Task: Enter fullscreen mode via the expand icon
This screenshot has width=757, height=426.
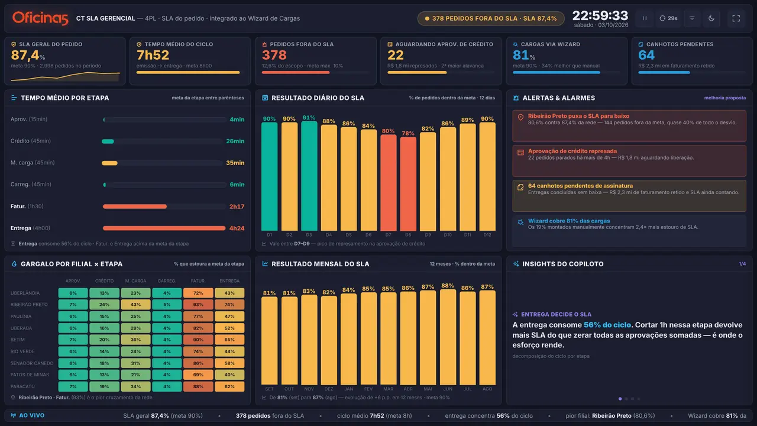Action: tap(736, 18)
